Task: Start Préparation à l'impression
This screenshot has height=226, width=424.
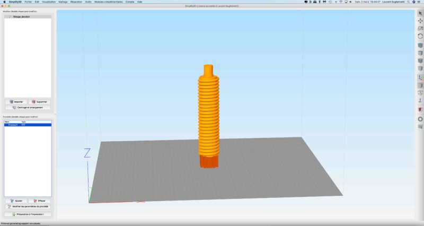Action: [x=28, y=214]
